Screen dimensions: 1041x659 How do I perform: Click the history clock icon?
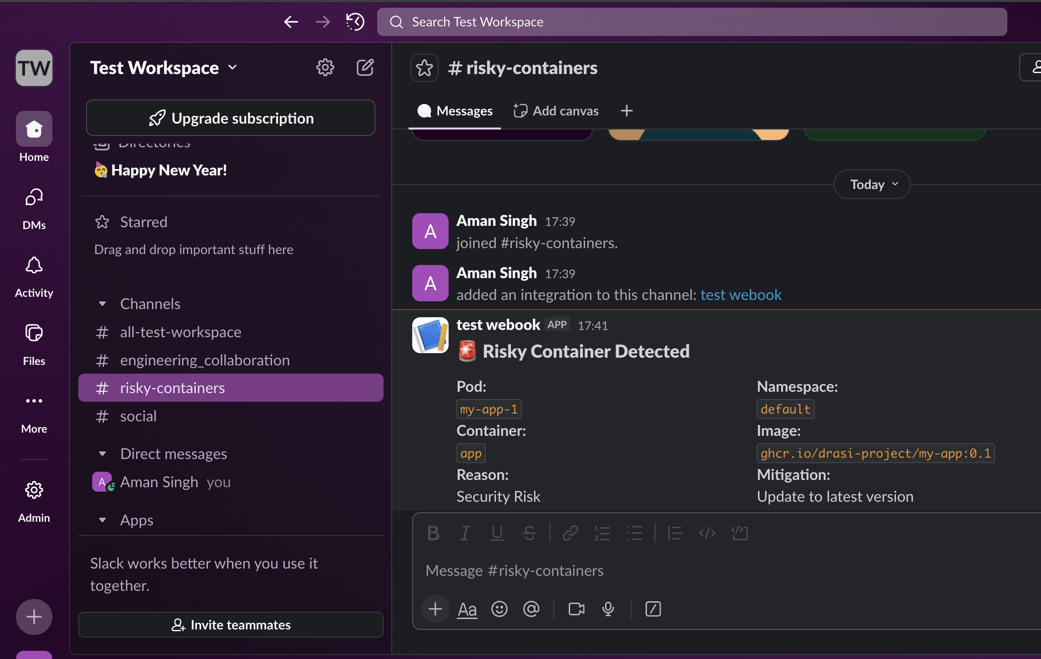click(x=355, y=21)
